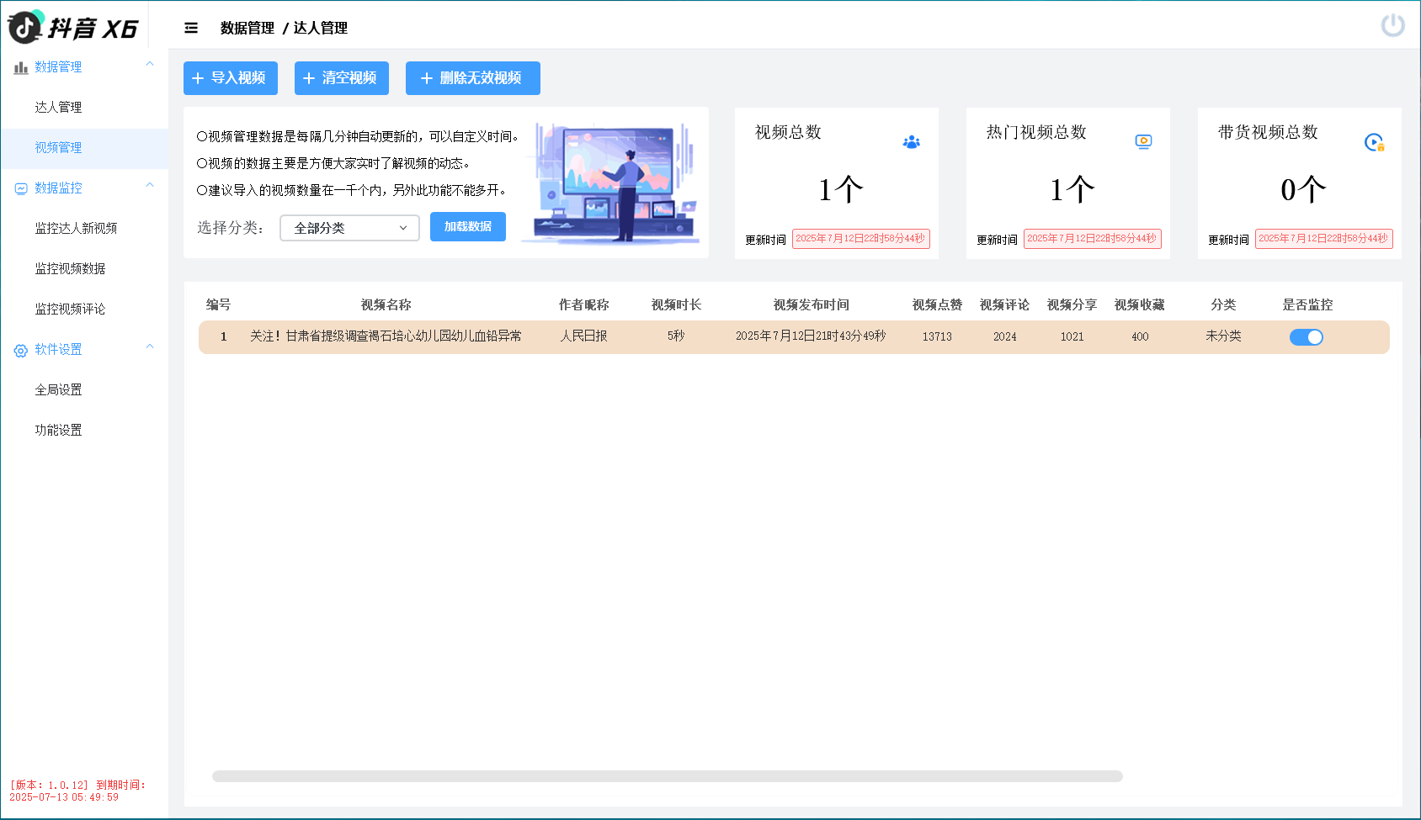Screen dimensions: 1421x820
Task: Click the play-lock icon on 带货视频总数 card
Action: [x=1375, y=143]
